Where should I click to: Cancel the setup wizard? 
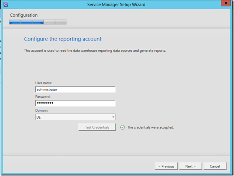(215, 166)
